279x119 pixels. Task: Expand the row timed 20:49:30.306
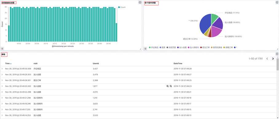[2, 69]
